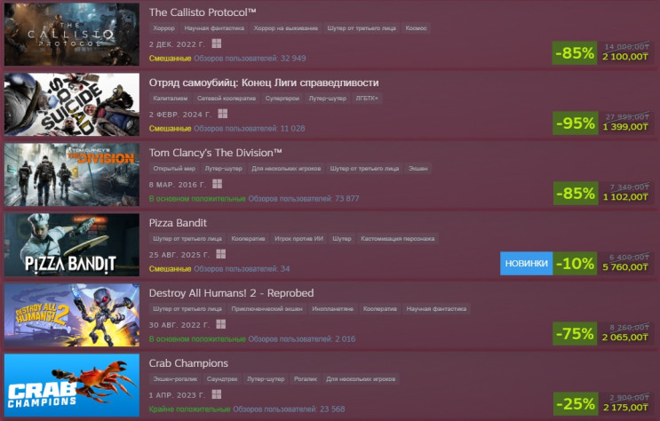Click the -25% discount badge
Image resolution: width=660 pixels, height=421 pixels.
[x=575, y=404]
